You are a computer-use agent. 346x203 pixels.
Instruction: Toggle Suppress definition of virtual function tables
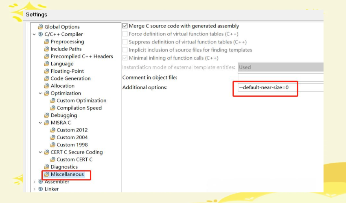[125, 42]
